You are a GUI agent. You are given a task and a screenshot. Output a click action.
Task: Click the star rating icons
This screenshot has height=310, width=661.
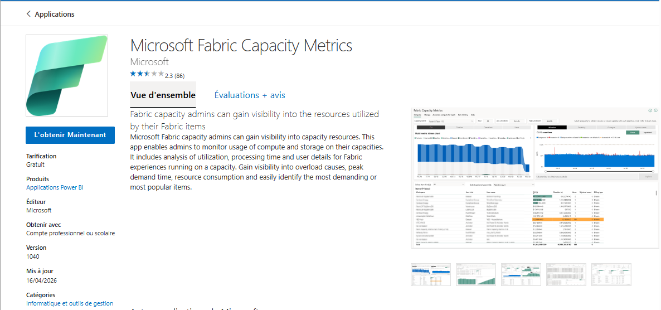click(x=147, y=74)
